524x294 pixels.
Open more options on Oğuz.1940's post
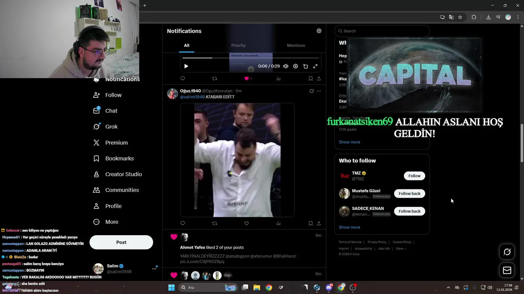[x=319, y=91]
